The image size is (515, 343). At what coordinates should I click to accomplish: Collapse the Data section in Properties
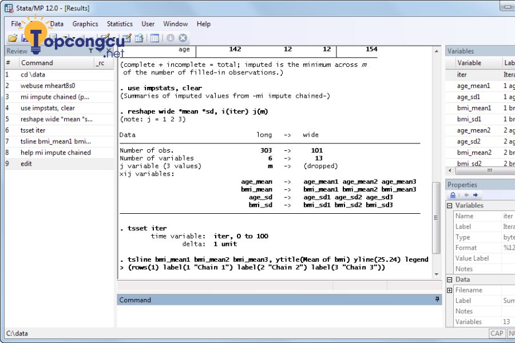click(x=450, y=280)
